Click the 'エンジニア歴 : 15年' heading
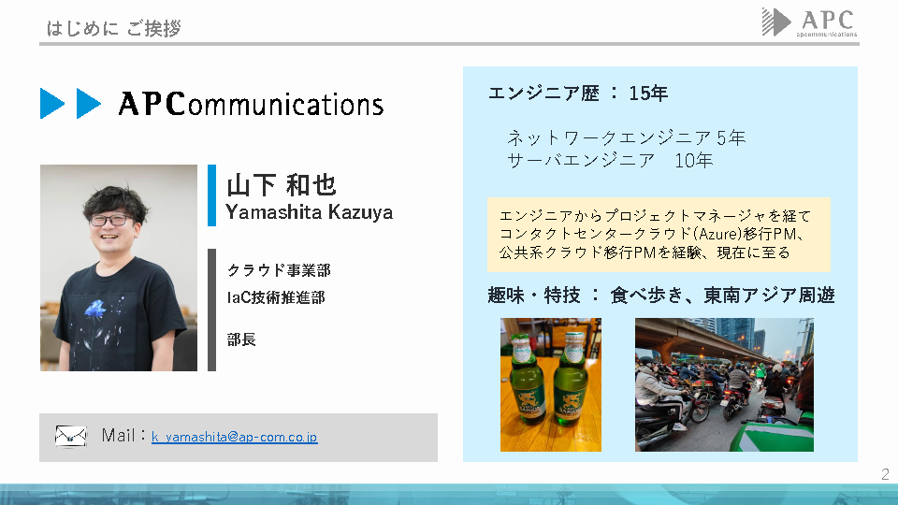898x505 pixels. pyautogui.click(x=578, y=94)
